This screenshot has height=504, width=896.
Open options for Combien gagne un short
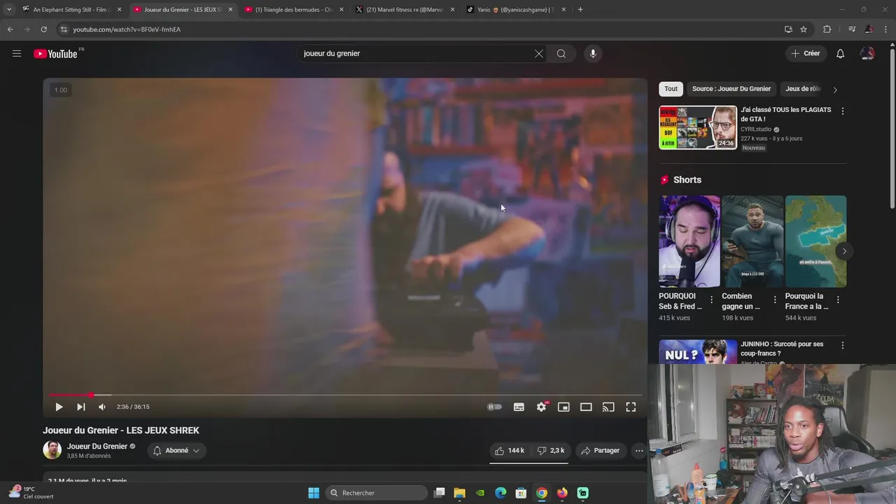pyautogui.click(x=775, y=300)
